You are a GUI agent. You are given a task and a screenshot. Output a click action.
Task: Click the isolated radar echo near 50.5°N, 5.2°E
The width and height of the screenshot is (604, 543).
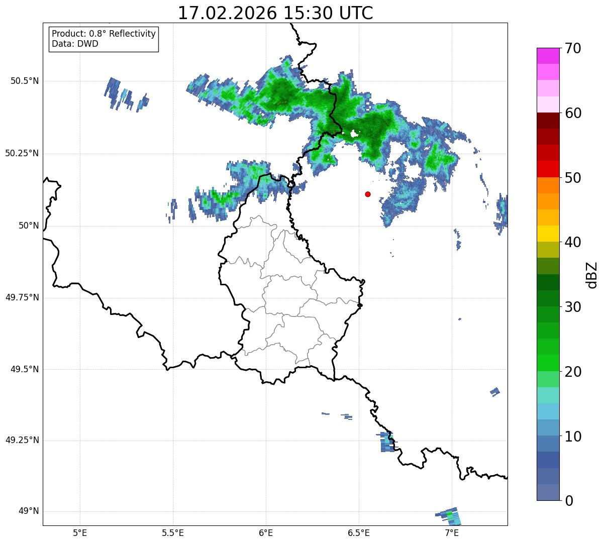click(x=126, y=94)
